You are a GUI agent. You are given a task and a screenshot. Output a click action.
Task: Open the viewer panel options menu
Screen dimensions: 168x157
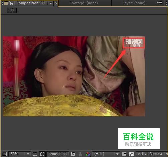point(159,3)
